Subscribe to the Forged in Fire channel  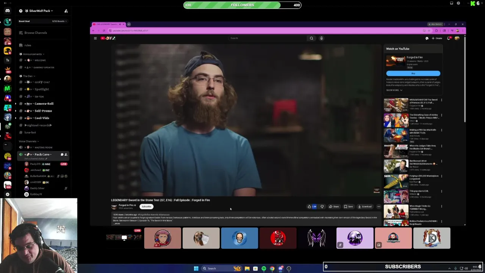(x=146, y=207)
